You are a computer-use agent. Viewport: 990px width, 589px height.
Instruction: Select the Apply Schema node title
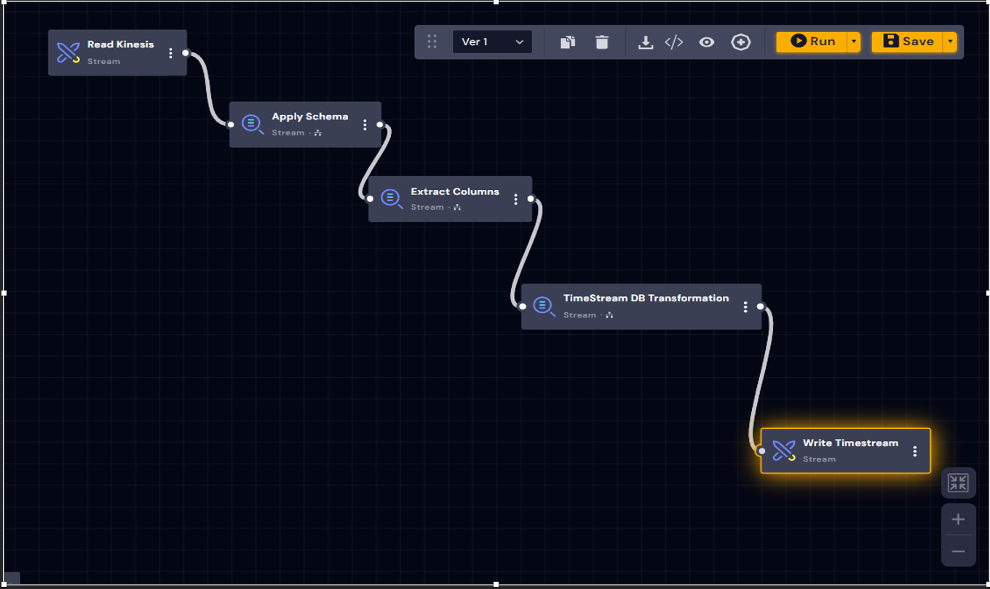coord(310,116)
